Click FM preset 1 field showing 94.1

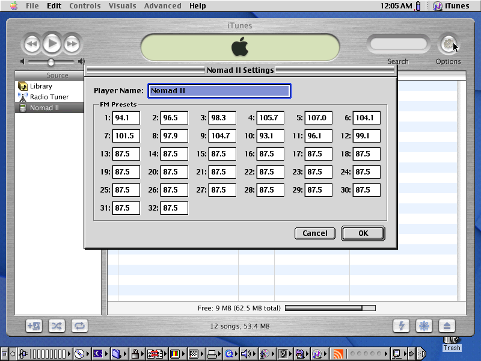tap(126, 118)
